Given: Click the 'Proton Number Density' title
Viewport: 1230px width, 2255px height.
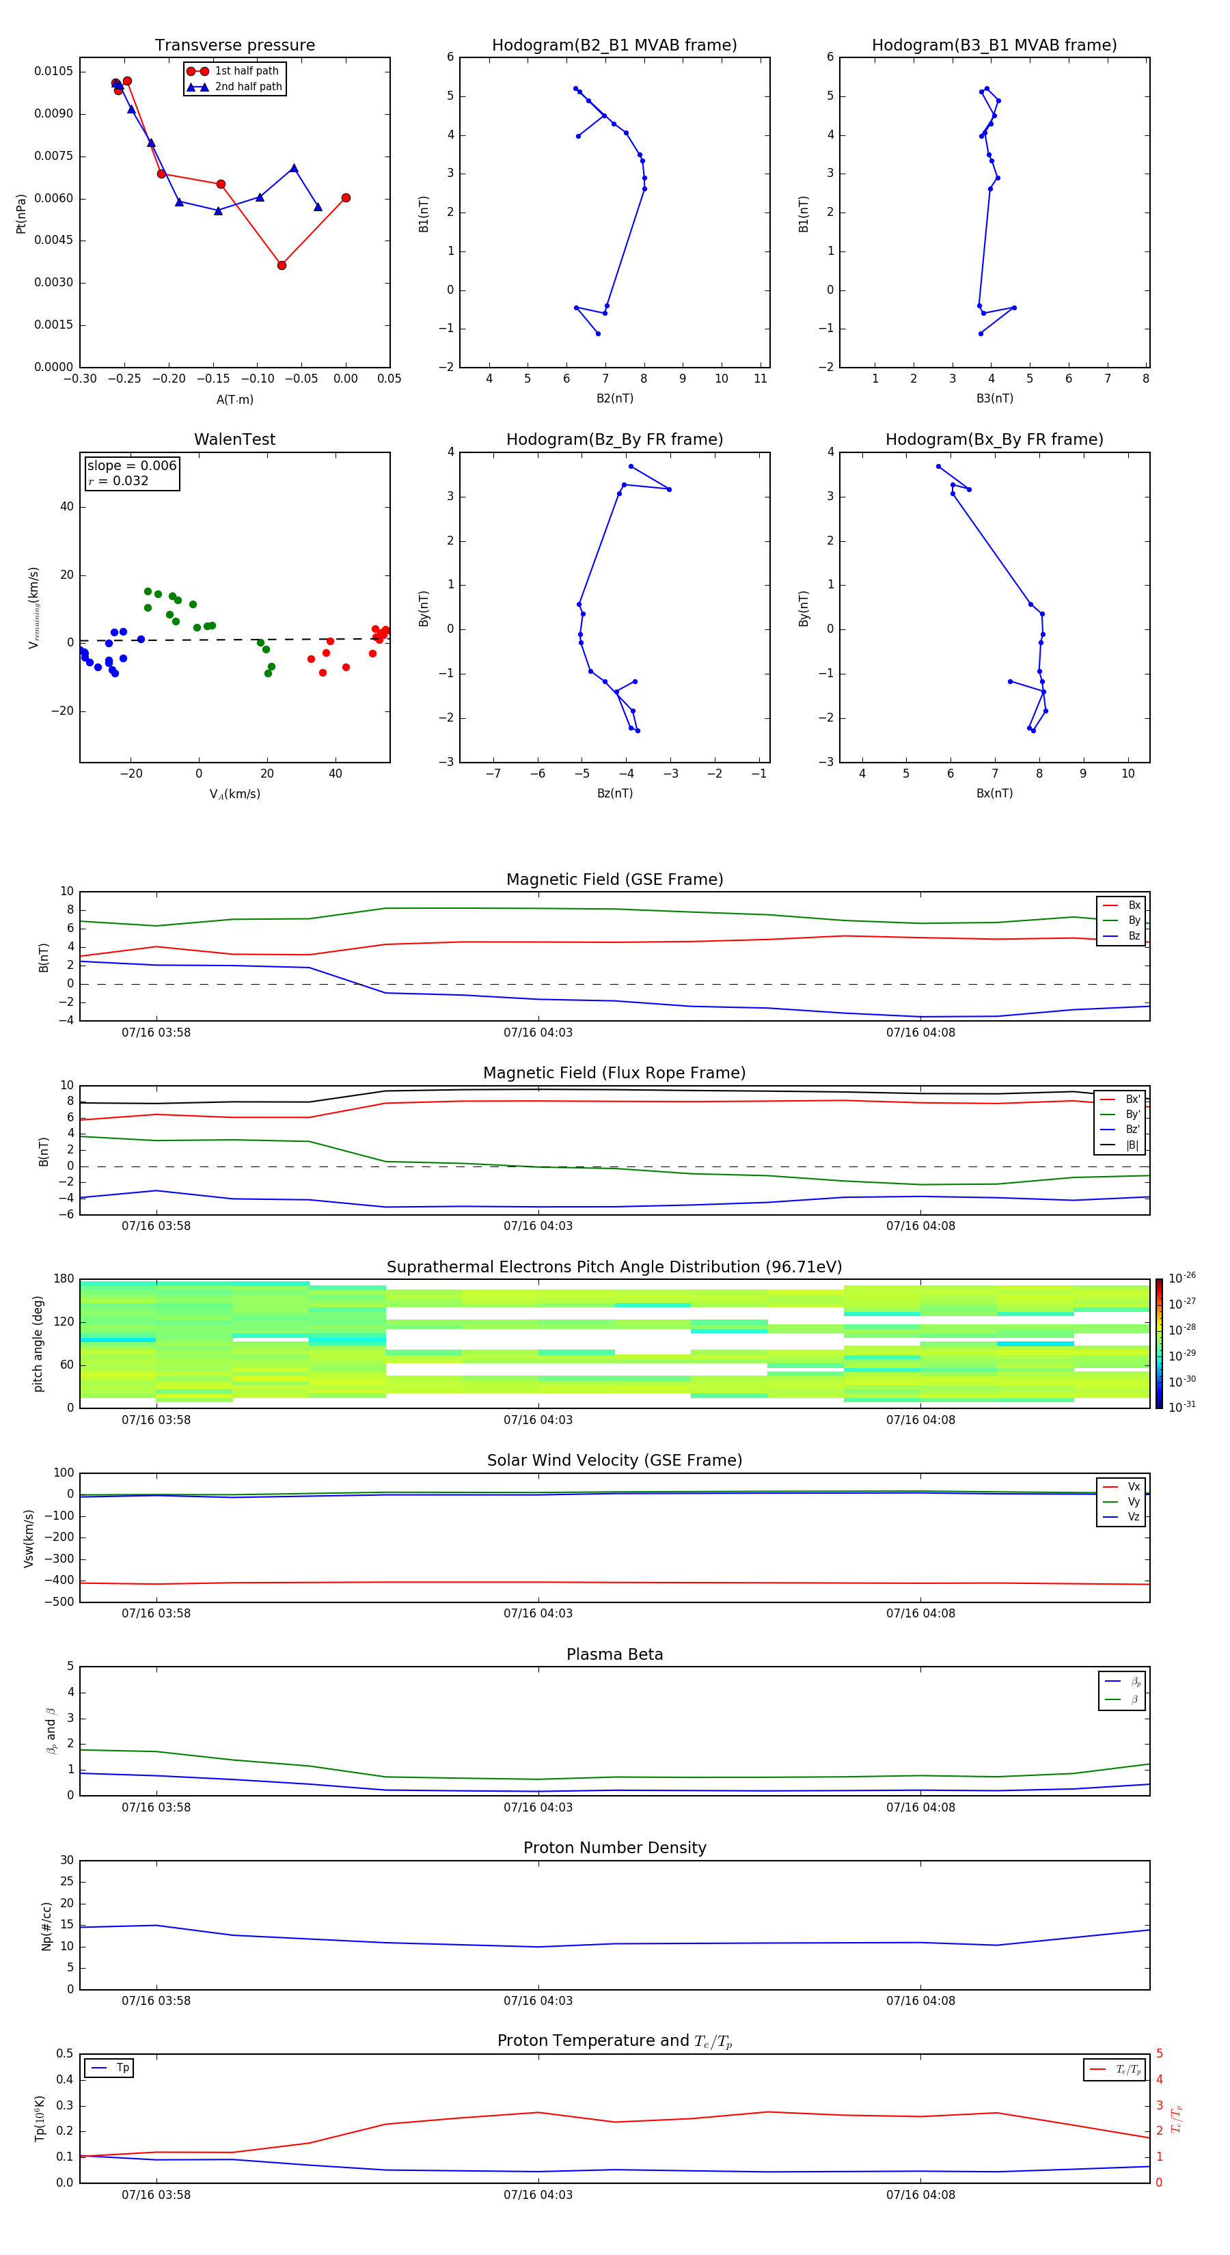Looking at the screenshot, I should 614,1848.
